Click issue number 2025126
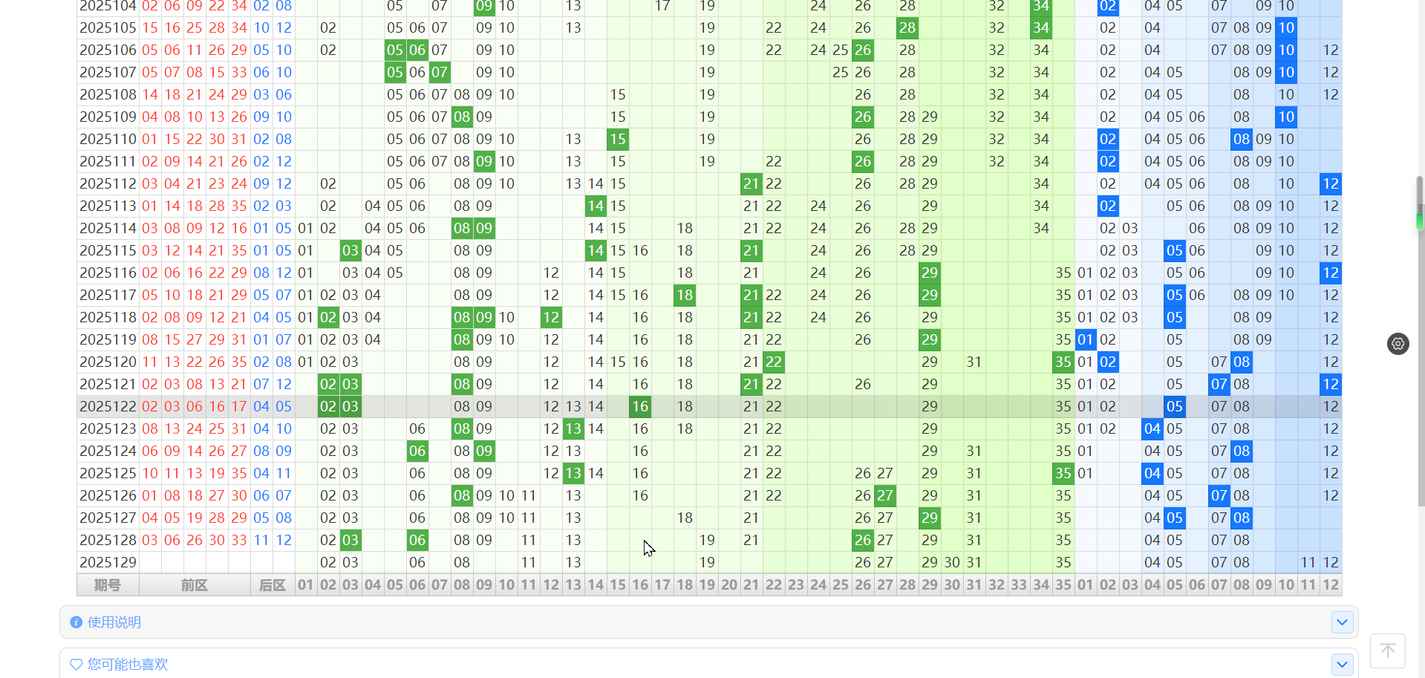 (108, 495)
